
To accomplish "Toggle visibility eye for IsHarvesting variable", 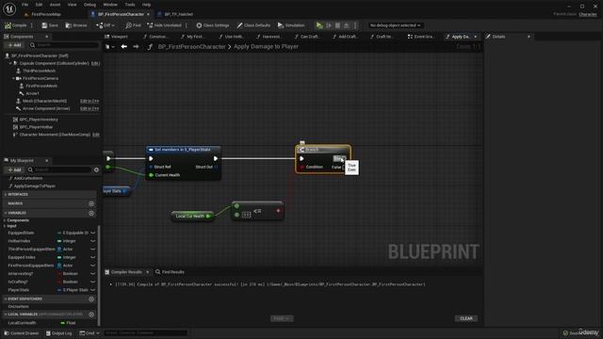I will click(92, 274).
